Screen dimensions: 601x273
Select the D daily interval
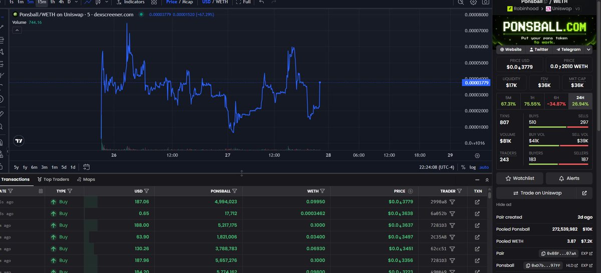click(69, 2)
